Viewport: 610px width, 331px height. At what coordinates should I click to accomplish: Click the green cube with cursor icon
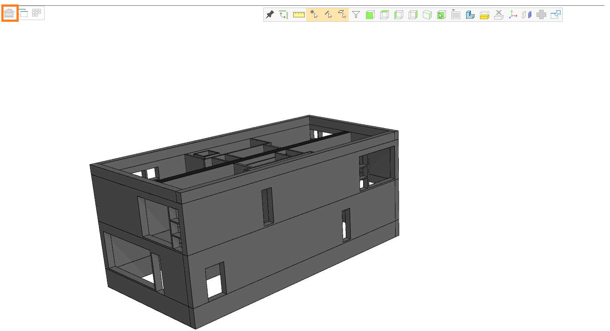(441, 15)
